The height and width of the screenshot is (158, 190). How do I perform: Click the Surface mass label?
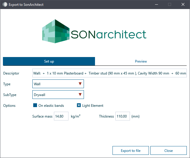[42, 116]
